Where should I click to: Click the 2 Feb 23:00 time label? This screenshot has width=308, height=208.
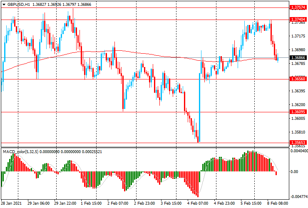tap(144, 204)
